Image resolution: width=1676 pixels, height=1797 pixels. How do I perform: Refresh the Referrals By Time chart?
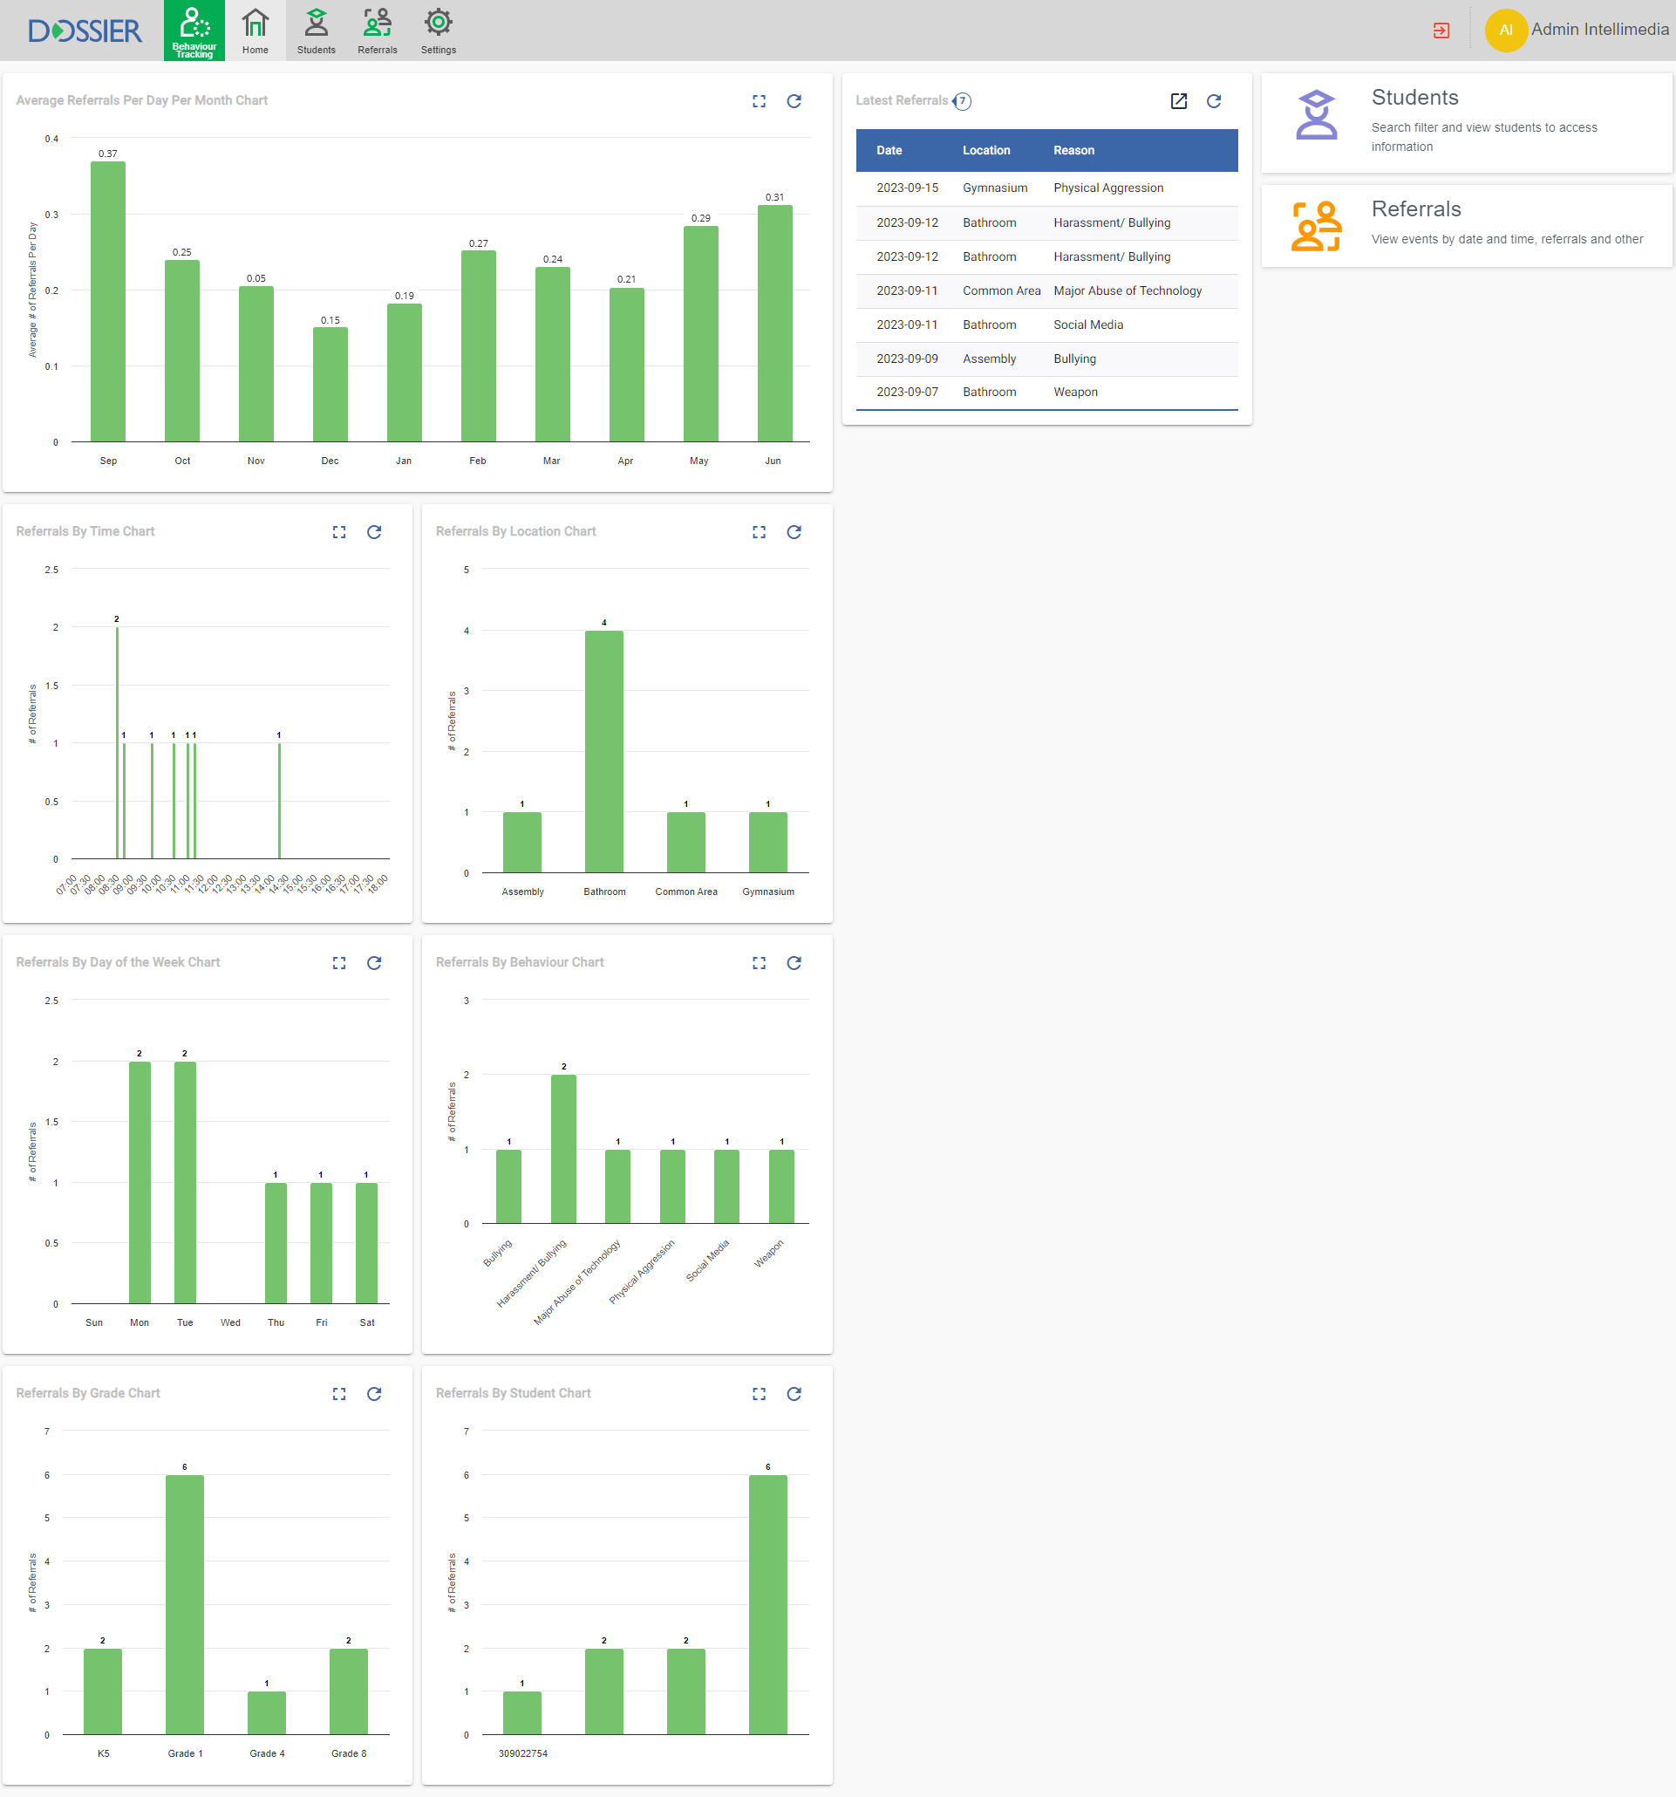click(x=374, y=532)
